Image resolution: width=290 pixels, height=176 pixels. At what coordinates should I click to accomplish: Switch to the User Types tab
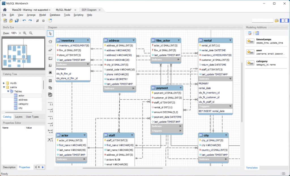[32, 117]
